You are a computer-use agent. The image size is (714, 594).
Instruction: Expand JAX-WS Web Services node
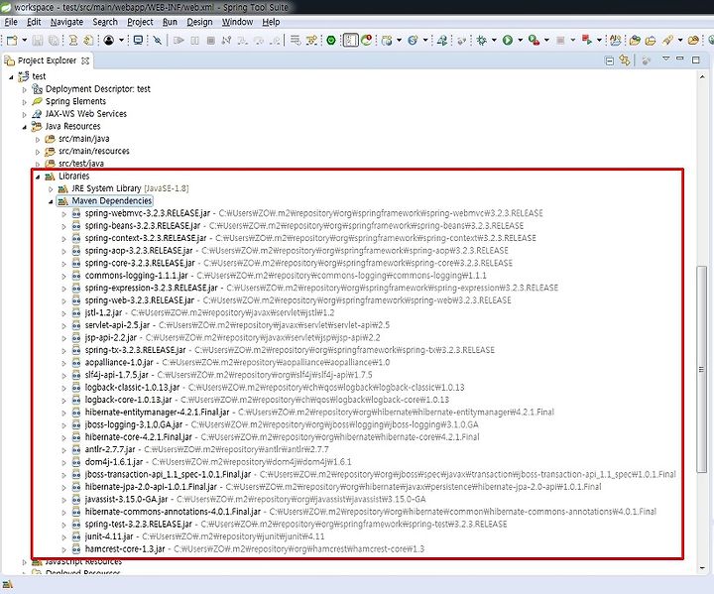pyautogui.click(x=25, y=114)
